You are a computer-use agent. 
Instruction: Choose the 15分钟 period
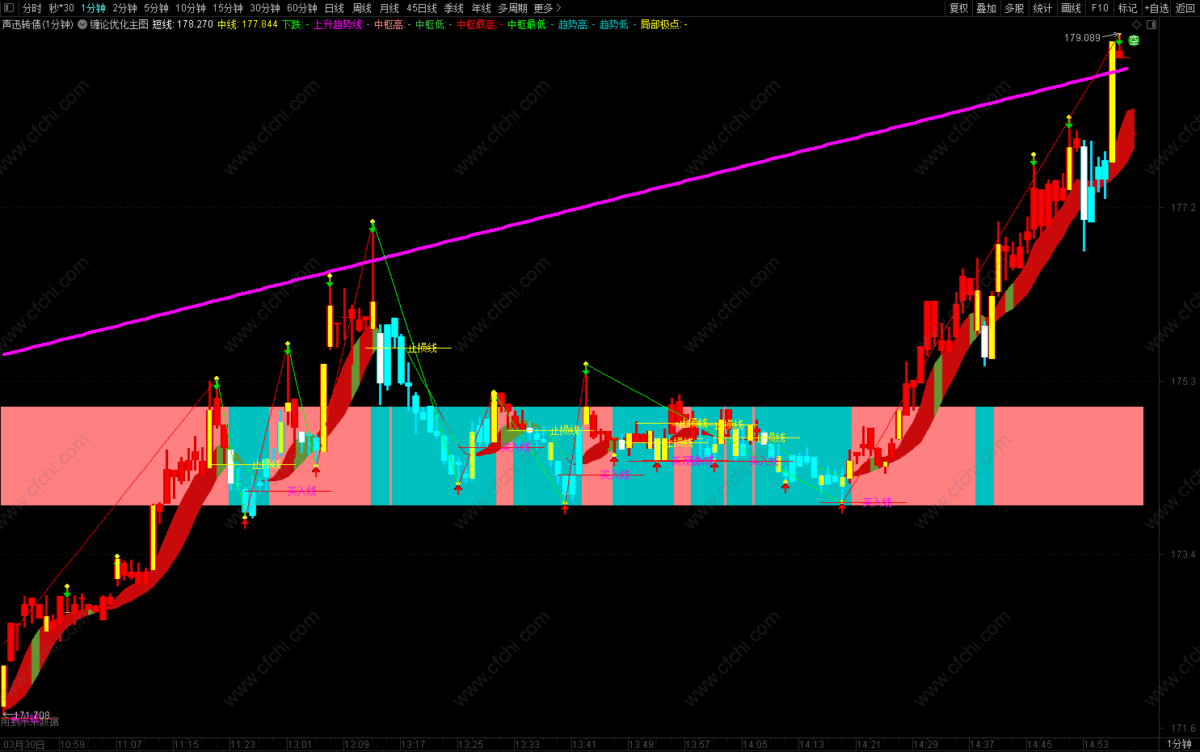[228, 8]
